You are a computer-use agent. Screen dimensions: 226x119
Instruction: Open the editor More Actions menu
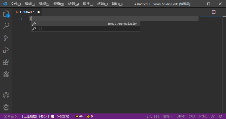220,12
